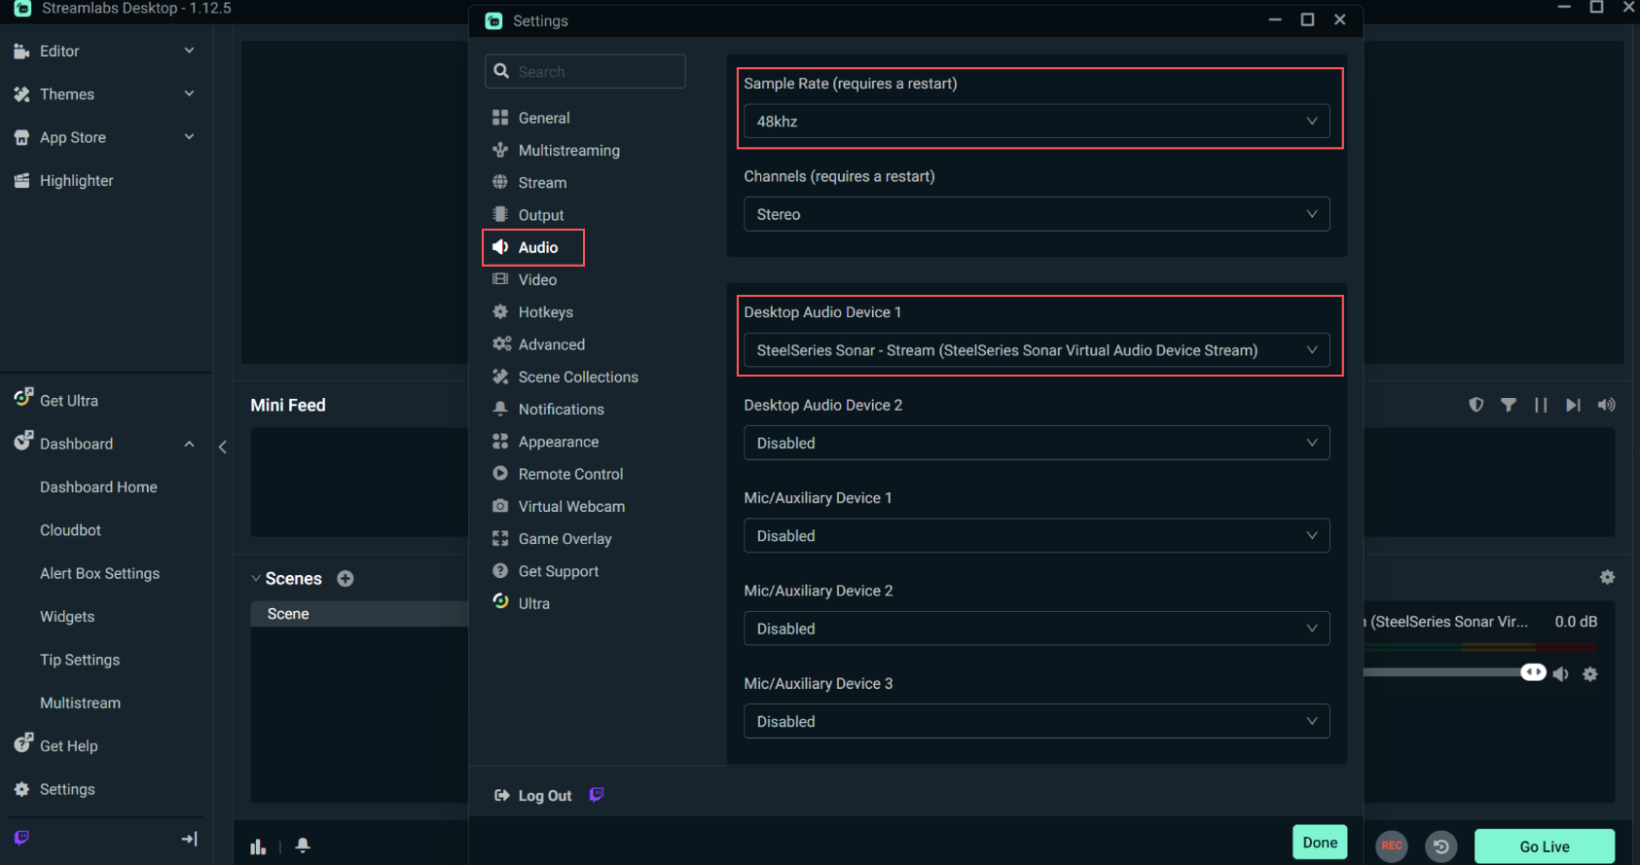This screenshot has height=865, width=1640.
Task: Click the Twitch icon at sidebar bottom
Action: tap(21, 838)
